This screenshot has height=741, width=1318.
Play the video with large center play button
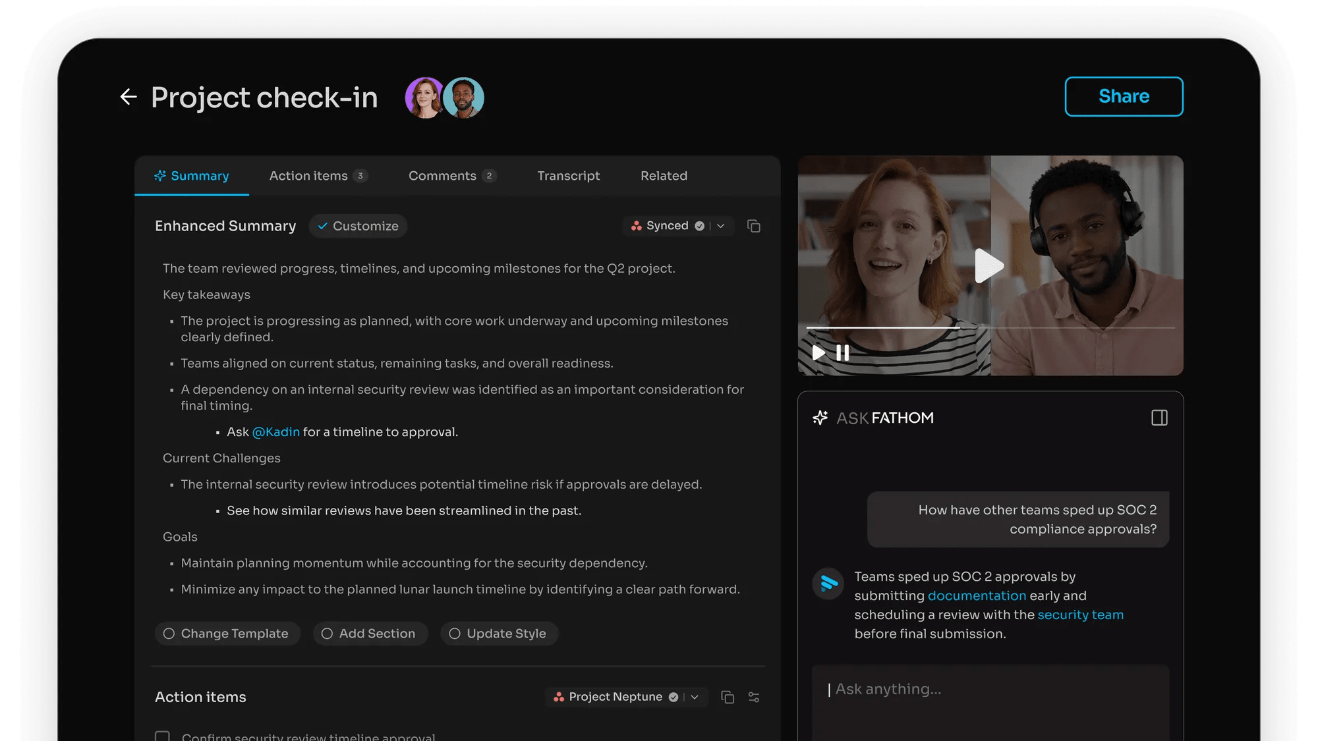[988, 266]
